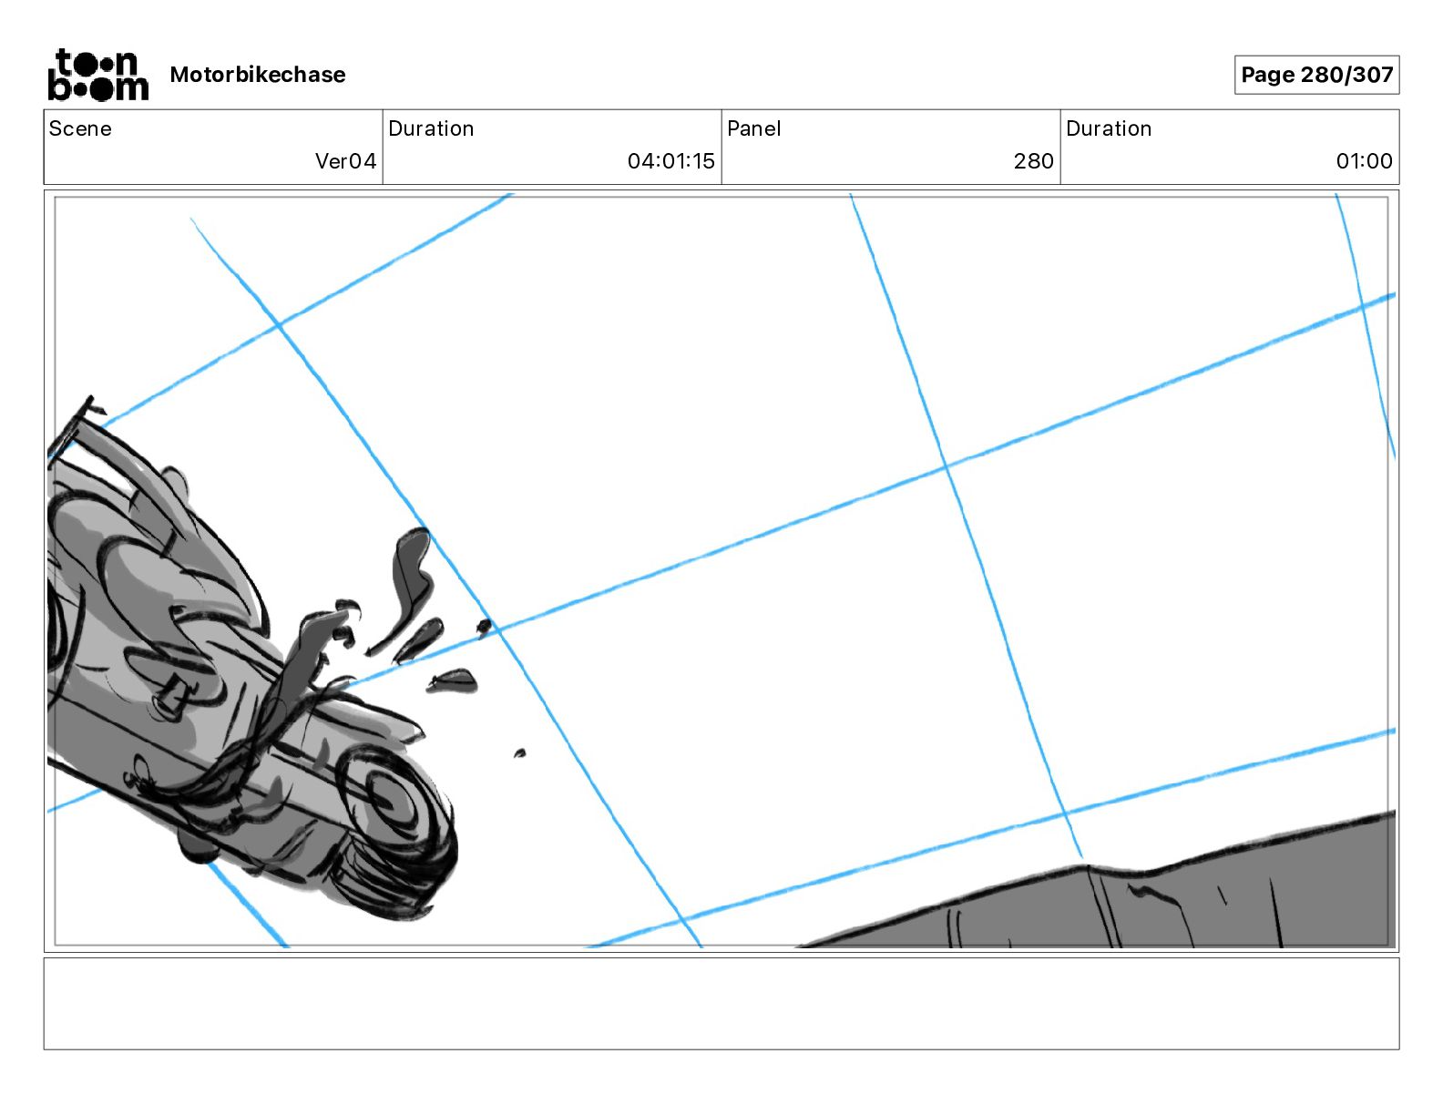Click the motorbike storyboard sketch panel

tap(721, 571)
